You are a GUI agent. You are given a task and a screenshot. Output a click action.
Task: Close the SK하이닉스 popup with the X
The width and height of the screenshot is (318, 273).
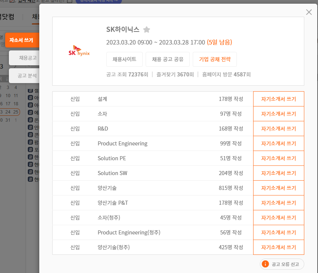[309, 12]
